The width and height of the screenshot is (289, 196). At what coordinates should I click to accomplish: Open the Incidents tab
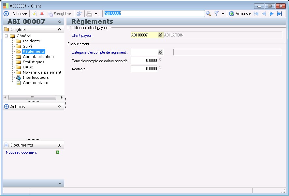point(31,41)
